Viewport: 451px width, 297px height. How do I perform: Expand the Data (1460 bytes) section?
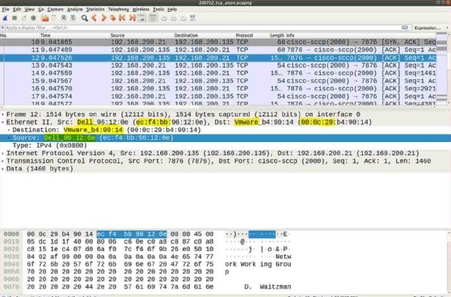click(3, 169)
